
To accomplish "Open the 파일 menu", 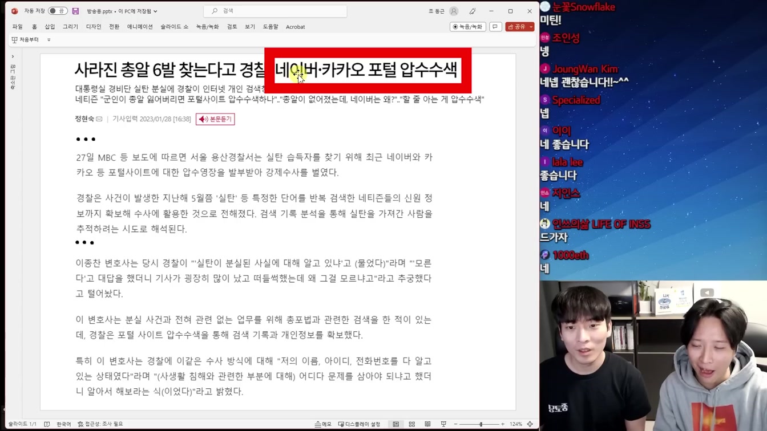I will [18, 27].
